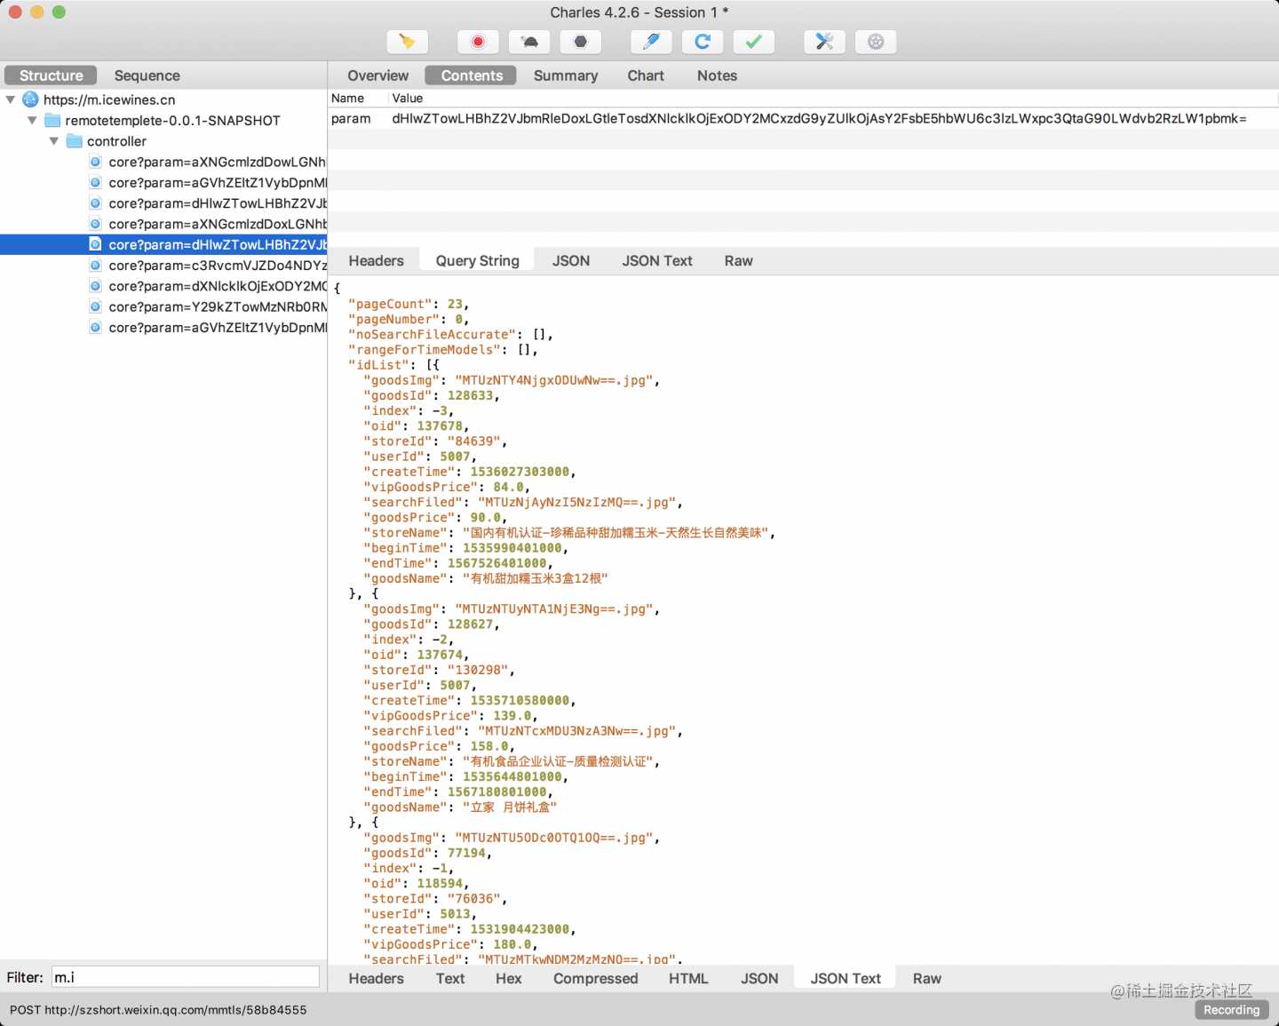Open the response Compressed tab

point(595,978)
